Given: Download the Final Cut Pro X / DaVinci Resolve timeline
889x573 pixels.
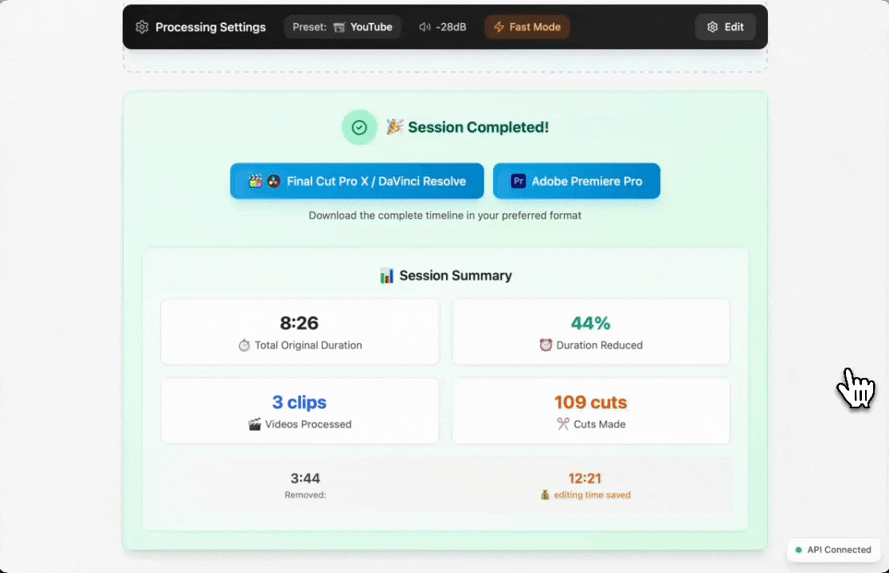Looking at the screenshot, I should coord(357,181).
